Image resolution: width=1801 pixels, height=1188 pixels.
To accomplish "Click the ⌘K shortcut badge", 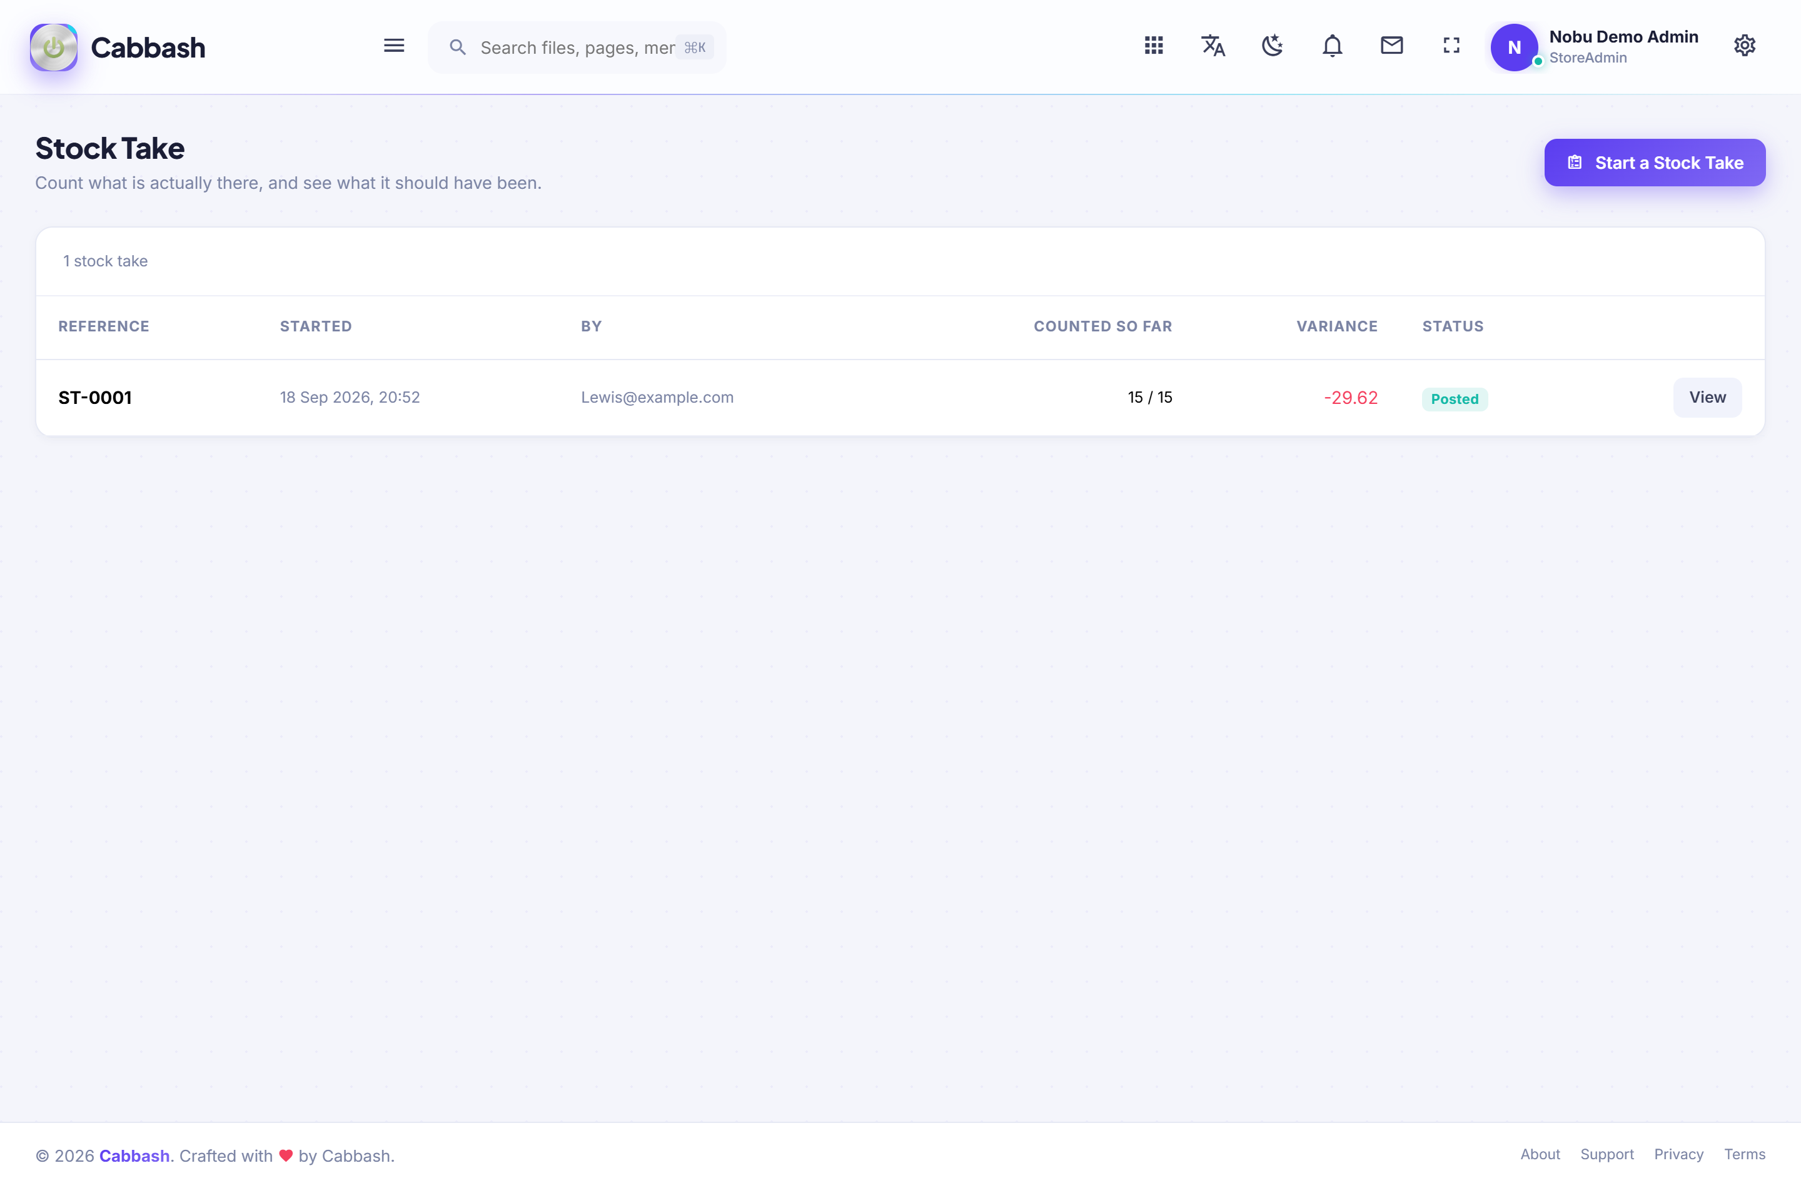I will click(694, 48).
